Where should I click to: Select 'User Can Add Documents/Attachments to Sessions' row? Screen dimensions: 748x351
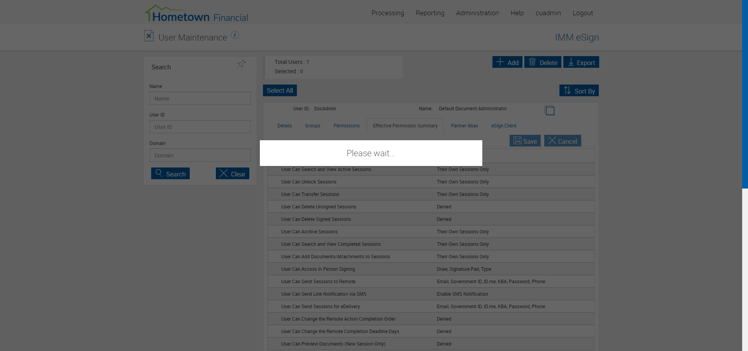(431, 257)
